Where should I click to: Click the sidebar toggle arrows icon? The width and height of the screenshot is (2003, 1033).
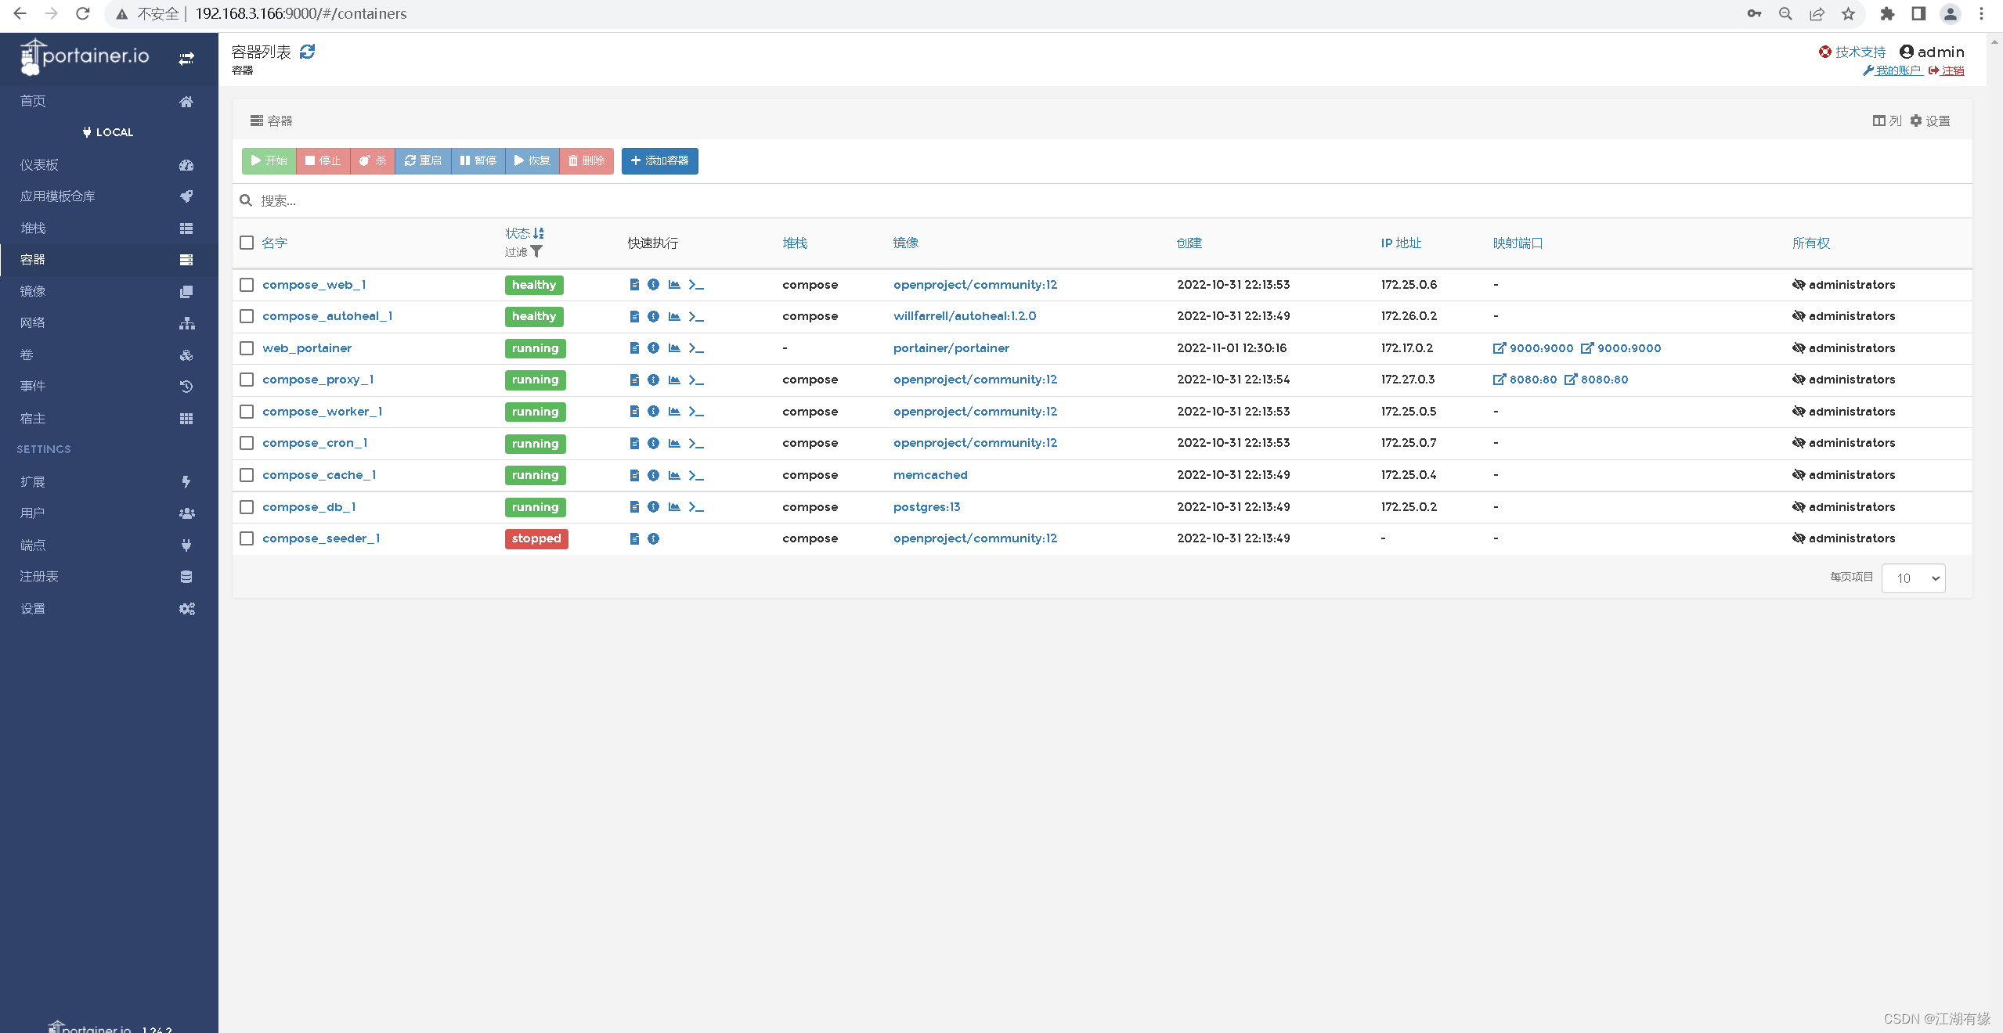[x=186, y=59]
